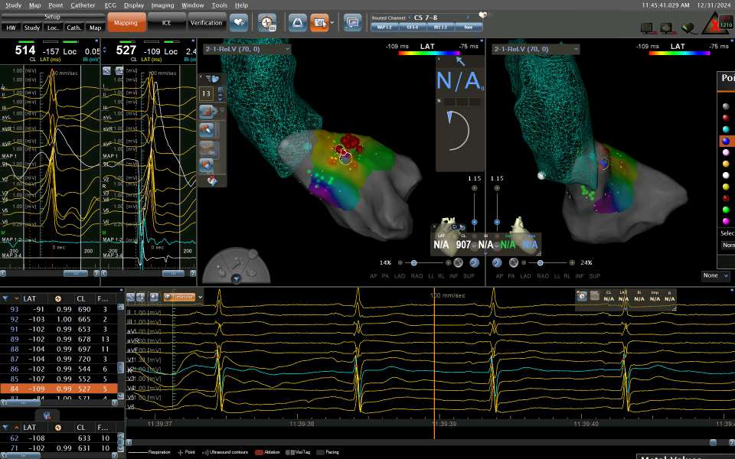
Task: Click the heart icon at map tool panel bottom
Action: [212, 181]
